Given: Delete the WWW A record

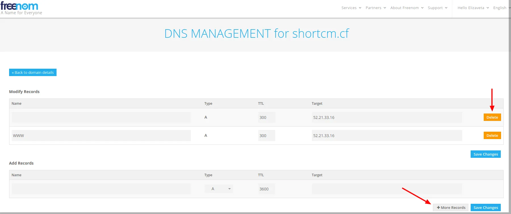Looking at the screenshot, I should (x=492, y=135).
